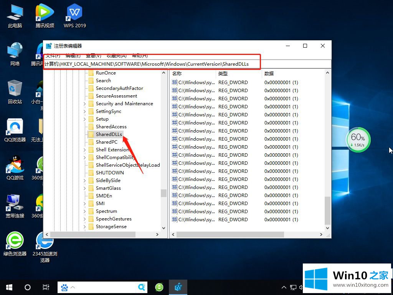Select the Recycle Bin desktop icon
The width and height of the screenshot is (393, 295).
tap(15, 88)
